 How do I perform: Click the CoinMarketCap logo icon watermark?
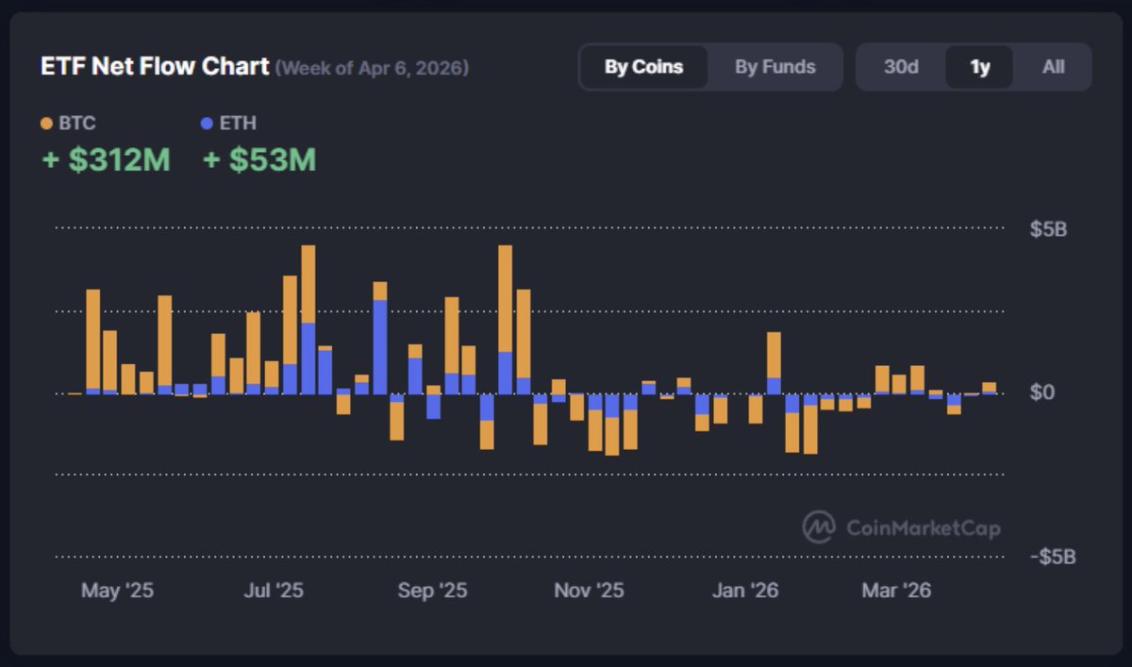pyautogui.click(x=818, y=527)
